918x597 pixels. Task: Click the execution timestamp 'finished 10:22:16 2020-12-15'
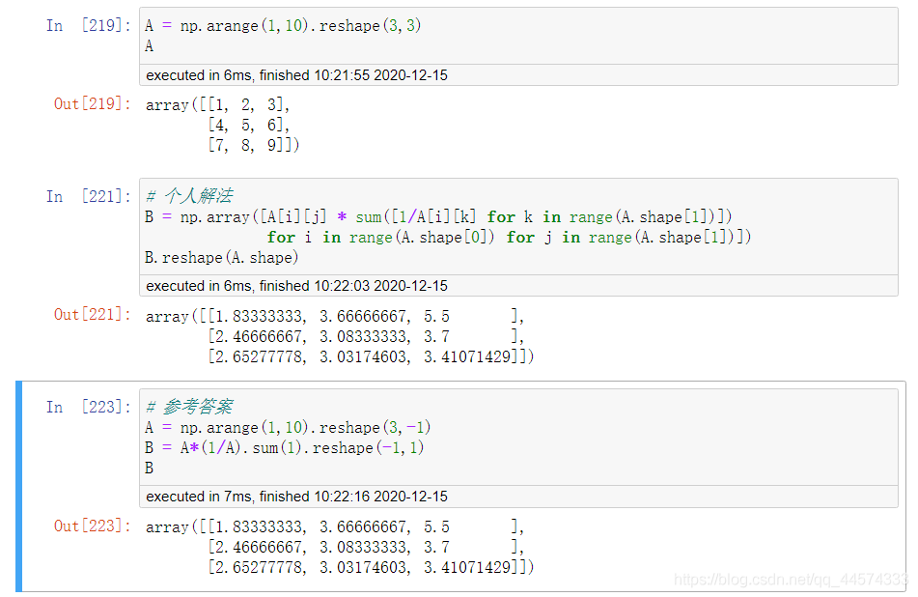coord(353,497)
